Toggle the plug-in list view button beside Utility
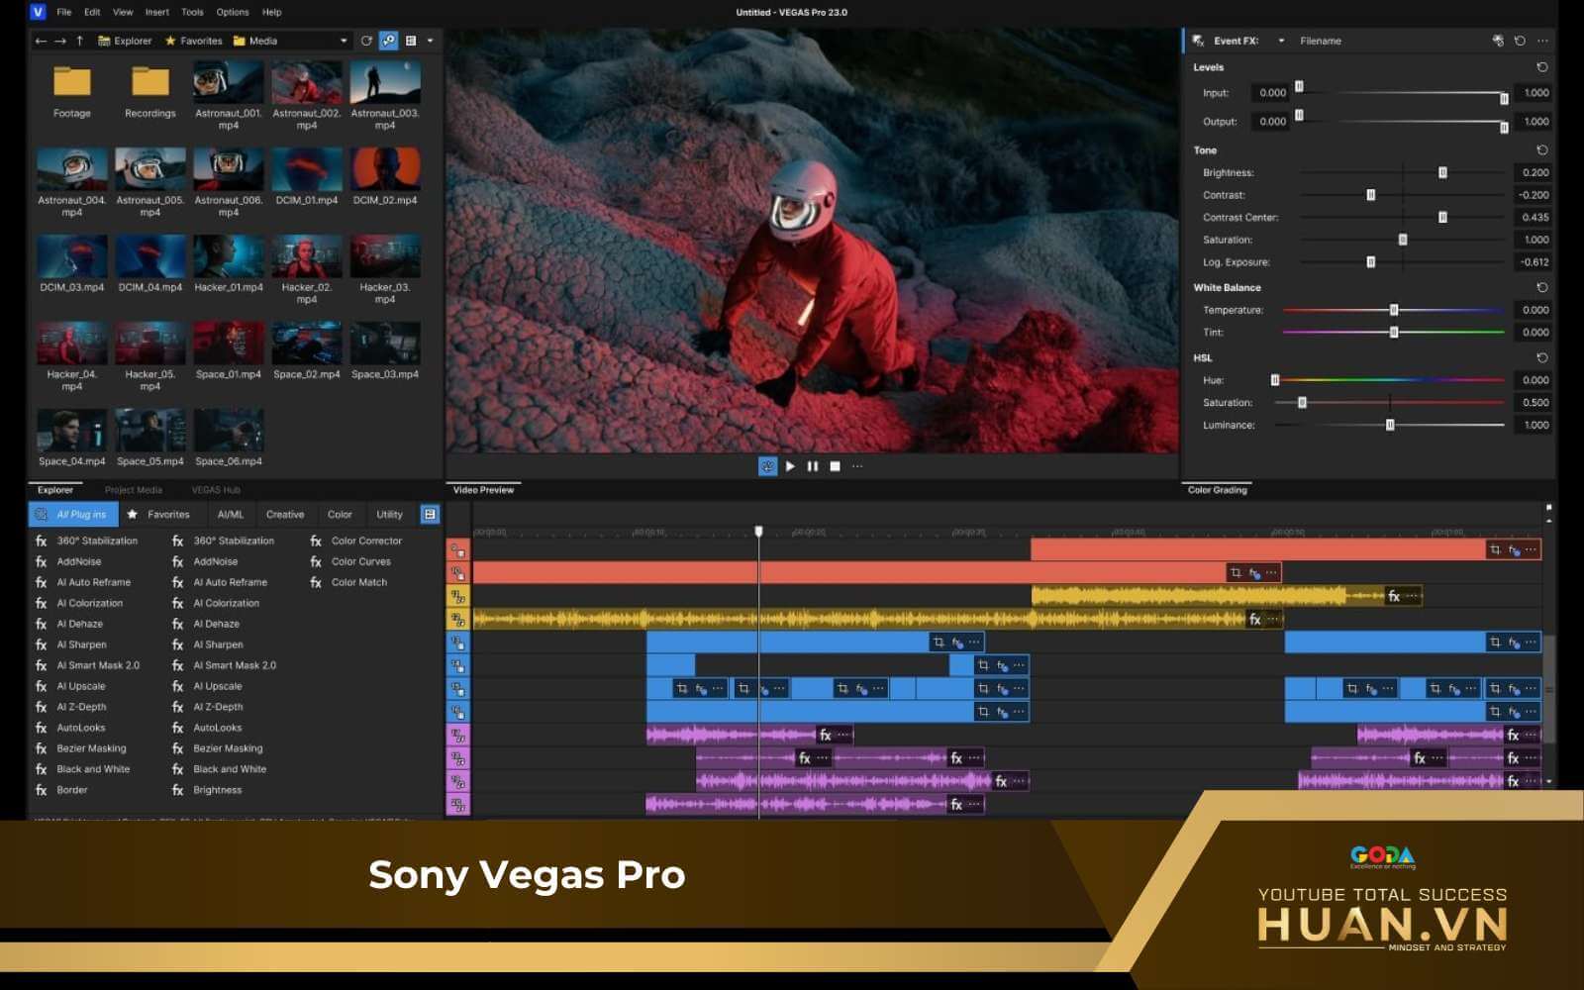The image size is (1584, 990). click(x=430, y=514)
